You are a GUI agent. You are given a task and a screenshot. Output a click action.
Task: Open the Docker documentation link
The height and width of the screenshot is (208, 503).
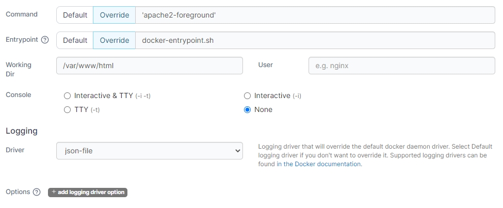click(318, 164)
